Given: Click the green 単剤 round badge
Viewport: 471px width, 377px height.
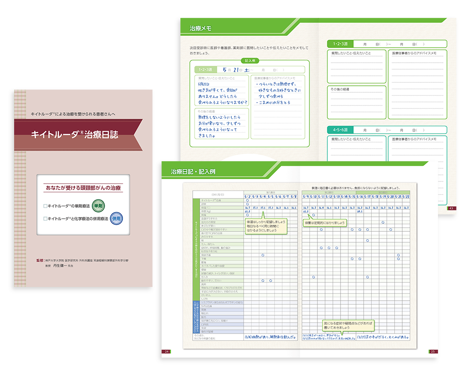Looking at the screenshot, I should click(x=98, y=206).
